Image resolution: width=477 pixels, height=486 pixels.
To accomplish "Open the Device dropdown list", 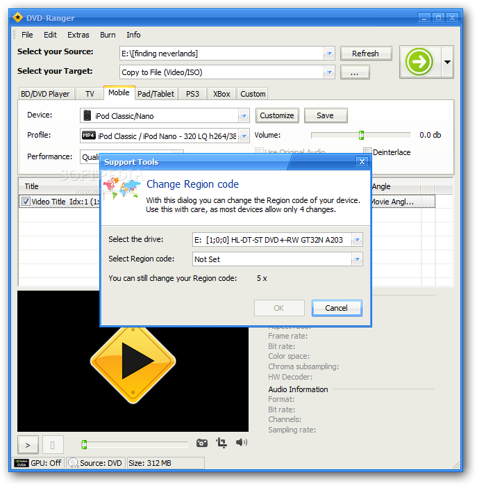I will tap(244, 116).
